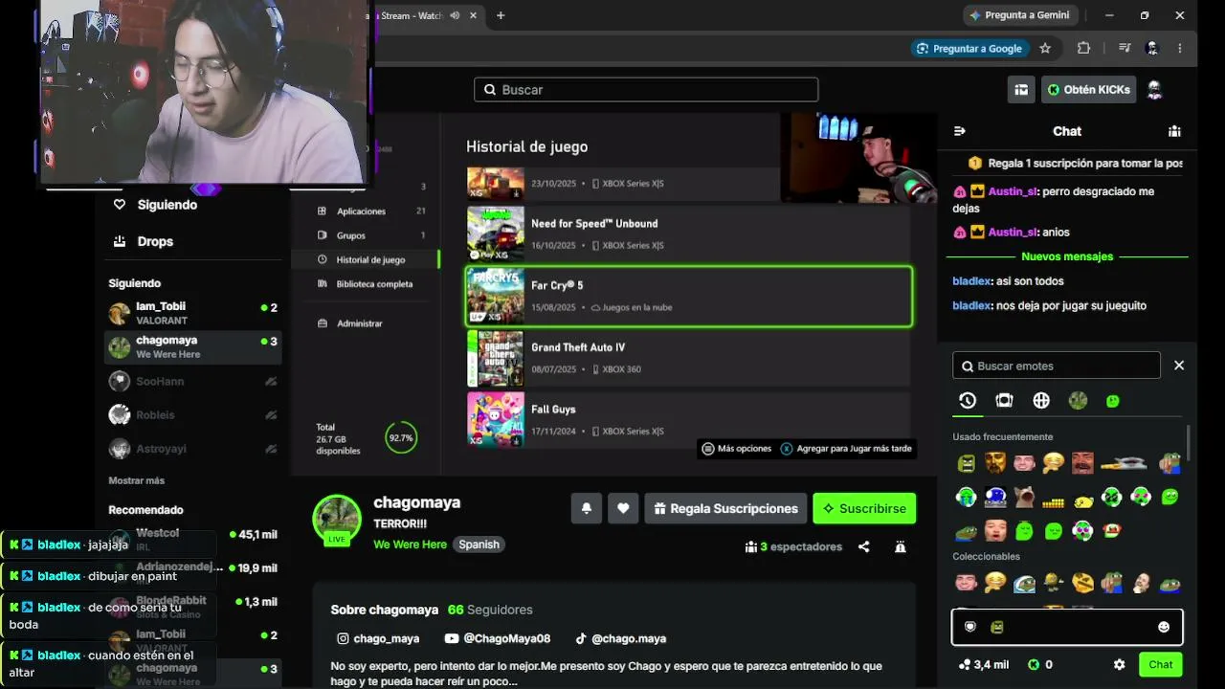Open chago_maya Instagram link
The height and width of the screenshot is (689, 1225).
(x=378, y=638)
